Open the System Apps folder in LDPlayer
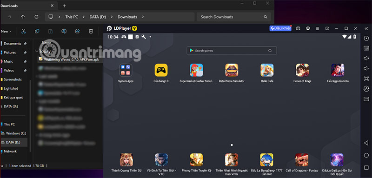The image size is (372, 178). click(x=126, y=70)
